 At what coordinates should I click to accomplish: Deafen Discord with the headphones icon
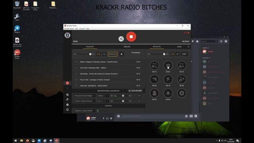pyautogui.click(x=107, y=118)
